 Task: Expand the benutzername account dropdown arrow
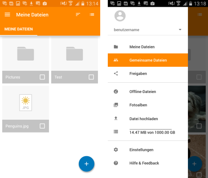(x=180, y=29)
